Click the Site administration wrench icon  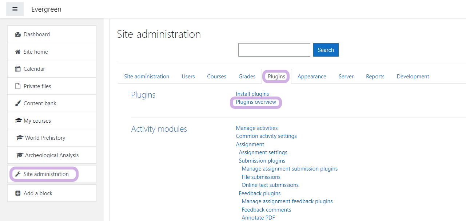18,174
